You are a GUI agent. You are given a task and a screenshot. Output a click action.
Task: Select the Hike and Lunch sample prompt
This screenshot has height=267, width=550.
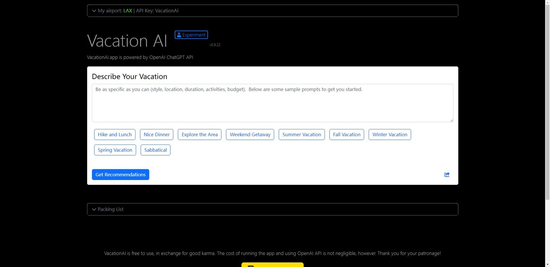pyautogui.click(x=115, y=135)
